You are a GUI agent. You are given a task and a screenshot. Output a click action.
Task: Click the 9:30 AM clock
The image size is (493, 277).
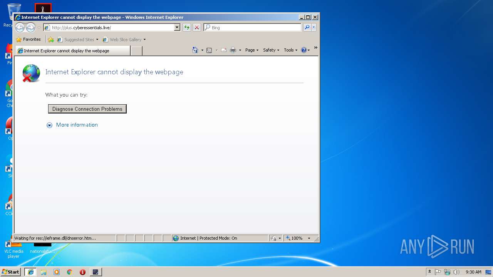click(x=473, y=272)
